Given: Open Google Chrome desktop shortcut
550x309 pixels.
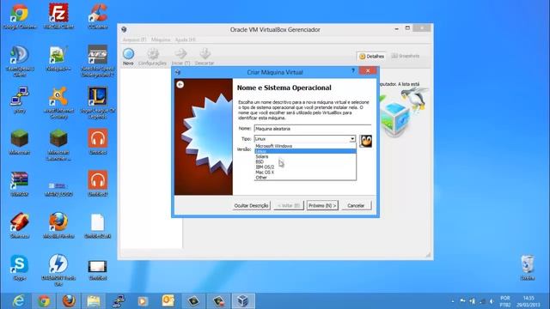Looking at the screenshot, I should pos(19,16).
